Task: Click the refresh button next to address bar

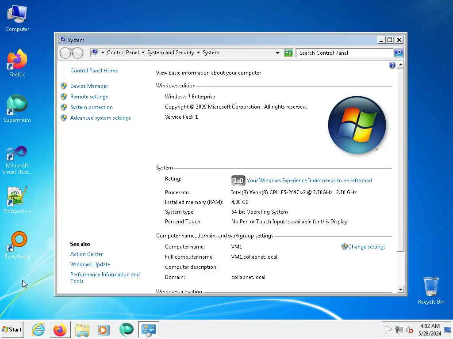Action: [x=288, y=53]
